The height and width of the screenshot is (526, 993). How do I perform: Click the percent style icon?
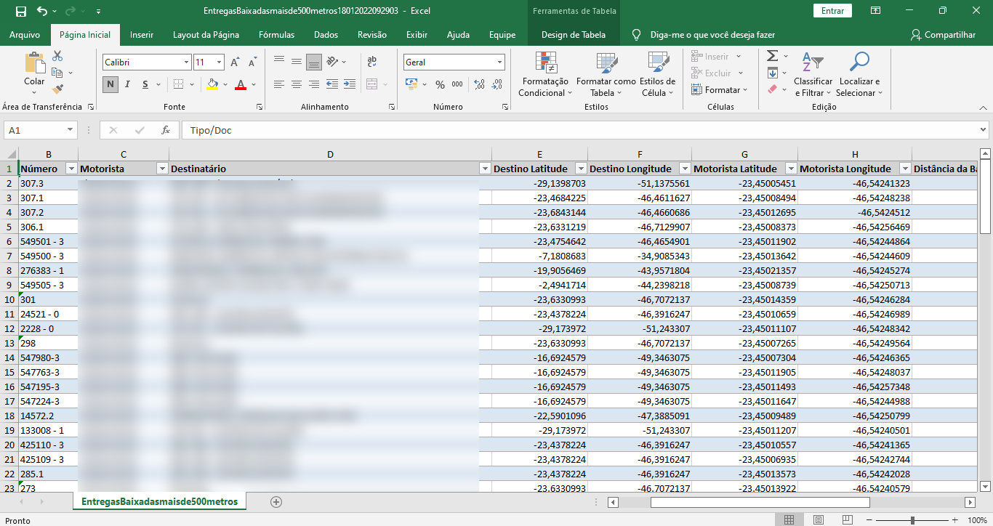[x=440, y=84]
